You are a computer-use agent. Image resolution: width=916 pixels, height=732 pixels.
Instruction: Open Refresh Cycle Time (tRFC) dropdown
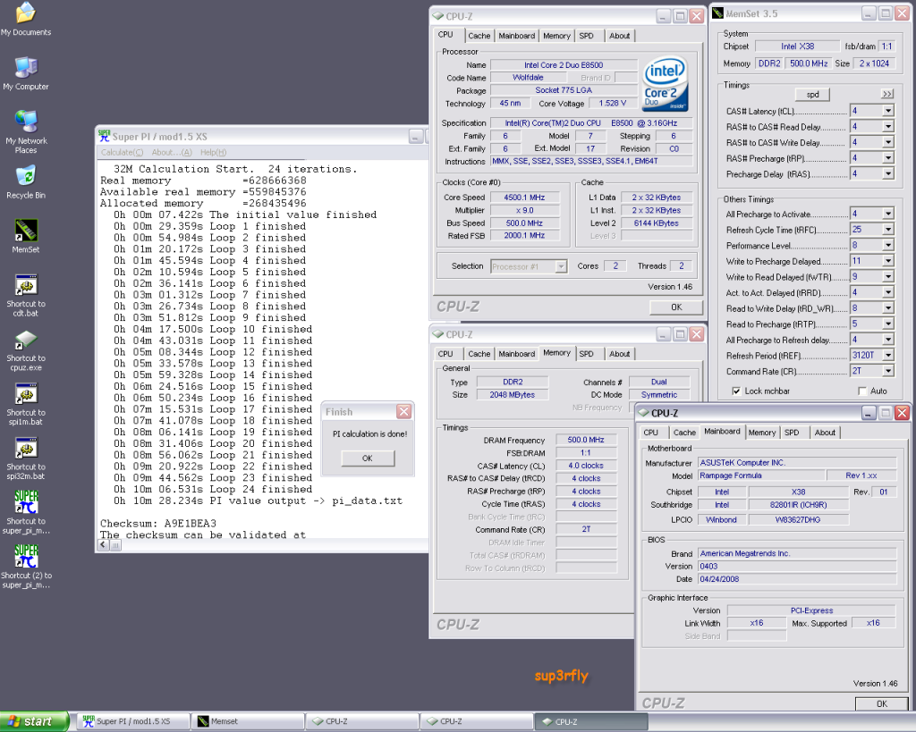pyautogui.click(x=888, y=230)
